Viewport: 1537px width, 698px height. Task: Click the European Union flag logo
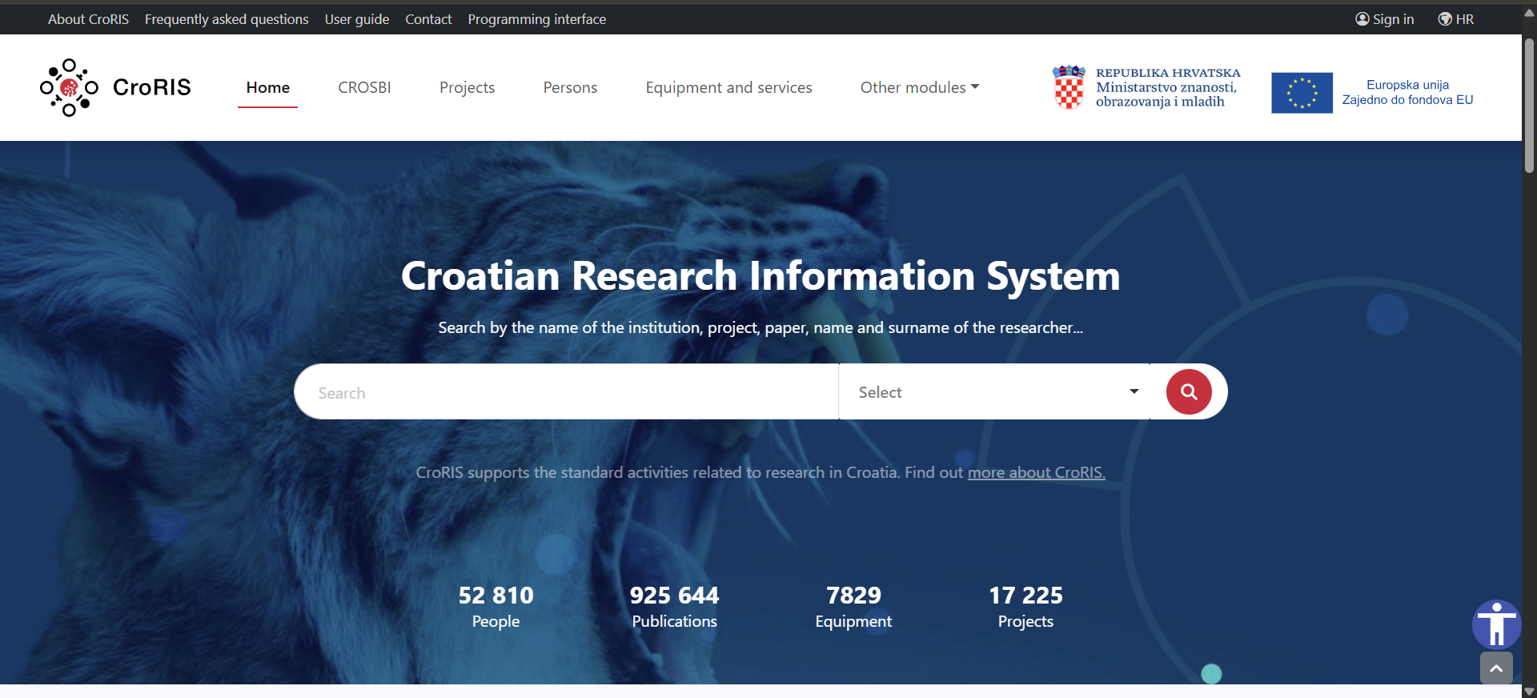1302,93
